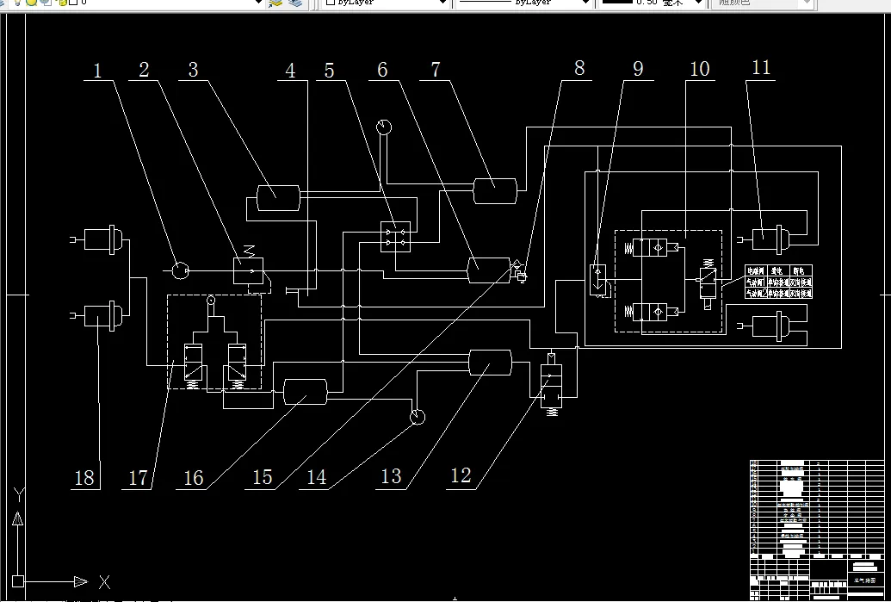Select callout number 6 label
This screenshot has width=891, height=602.
point(382,70)
